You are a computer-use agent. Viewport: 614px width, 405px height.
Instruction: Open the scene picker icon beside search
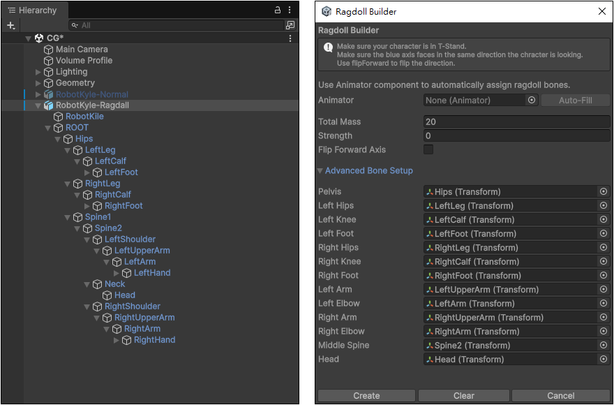(290, 25)
